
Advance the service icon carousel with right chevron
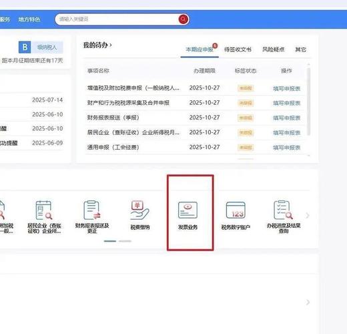point(308,215)
